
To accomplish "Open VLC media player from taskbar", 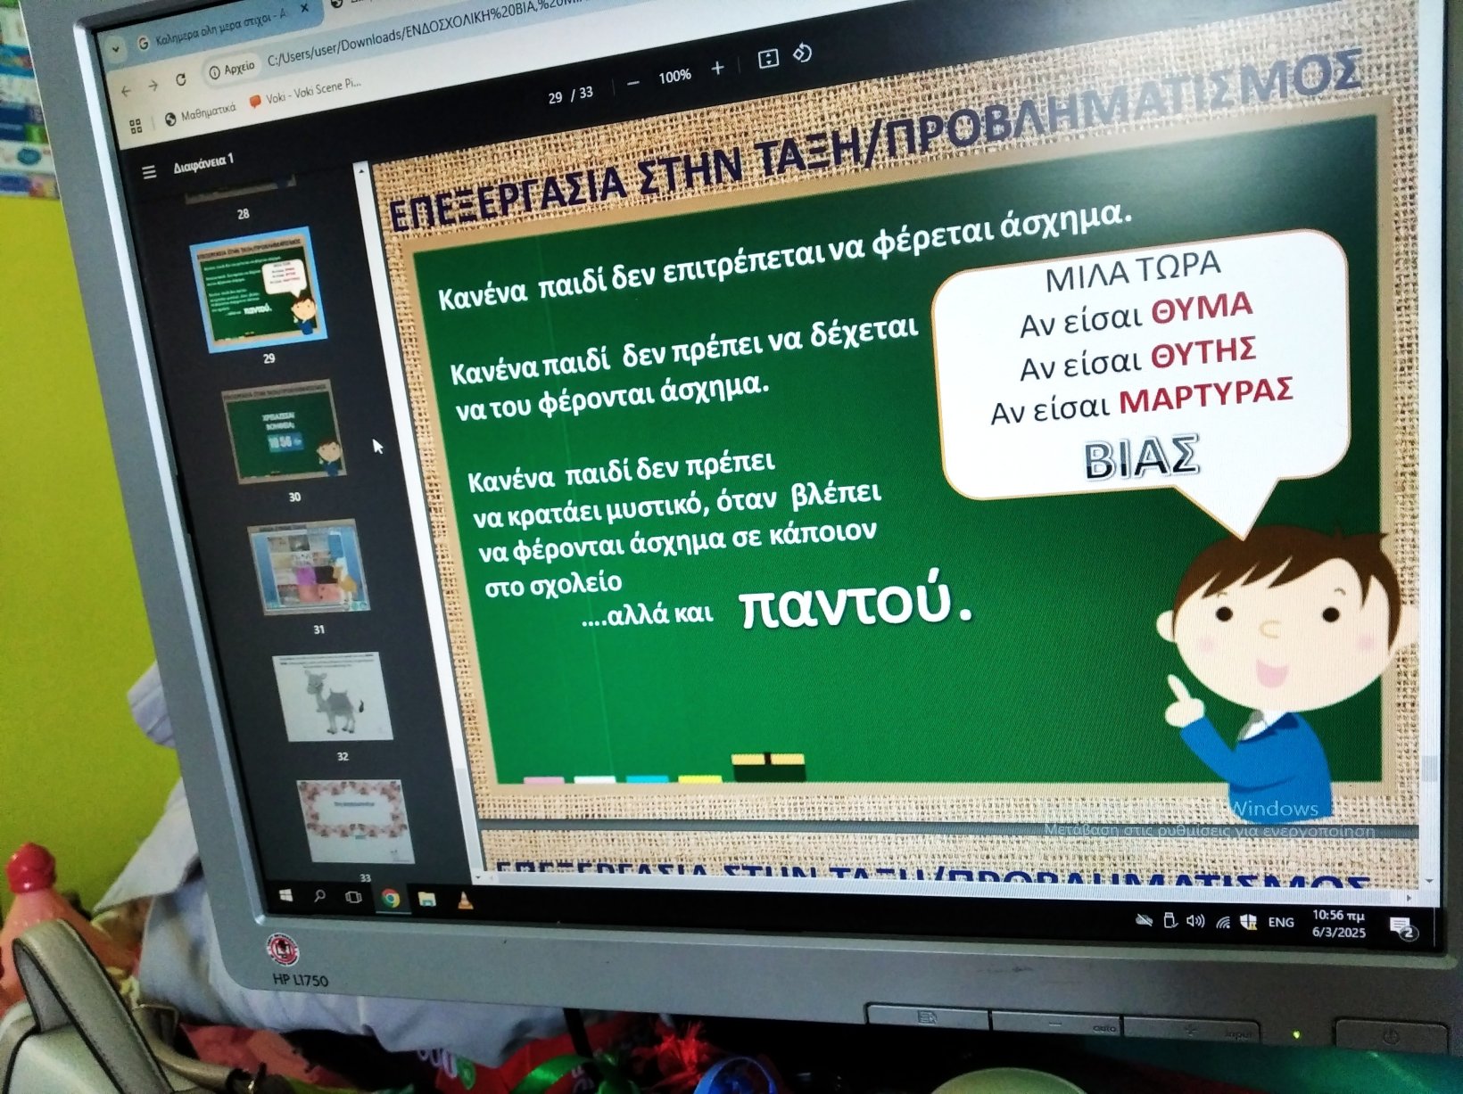I will click(x=465, y=900).
